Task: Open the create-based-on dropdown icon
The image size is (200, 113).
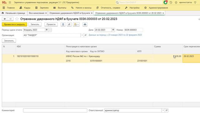Action: point(76,24)
